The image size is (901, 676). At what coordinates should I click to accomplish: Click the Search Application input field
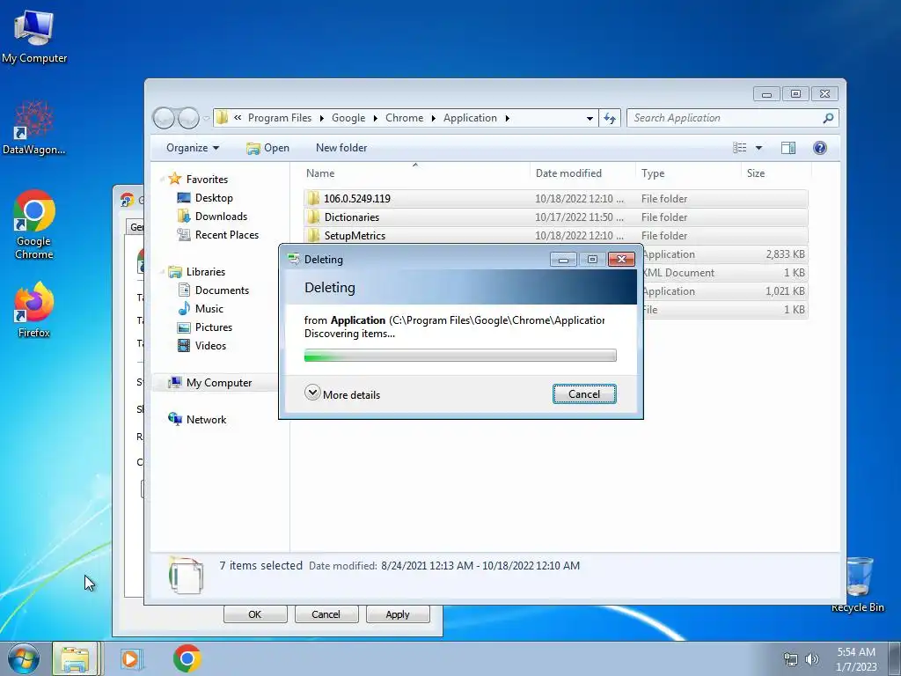coord(724,118)
